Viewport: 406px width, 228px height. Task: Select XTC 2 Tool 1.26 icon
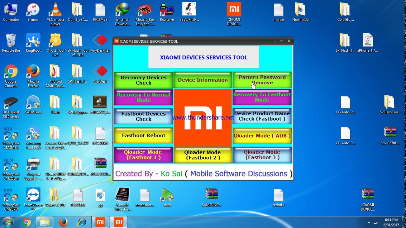point(55,45)
